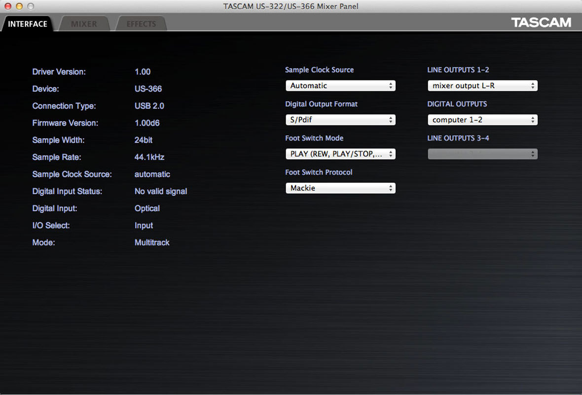
Task: Expand the DIGITAL OUTPUTS computer 1-2 dropdown
Action: [482, 120]
